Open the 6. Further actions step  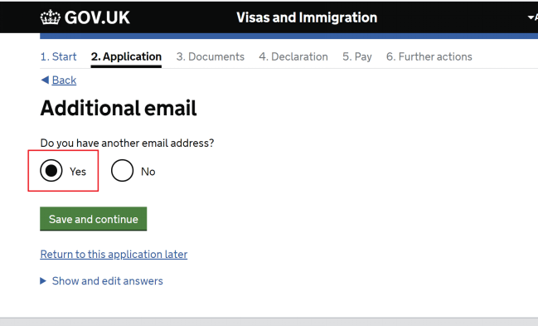[x=429, y=56]
